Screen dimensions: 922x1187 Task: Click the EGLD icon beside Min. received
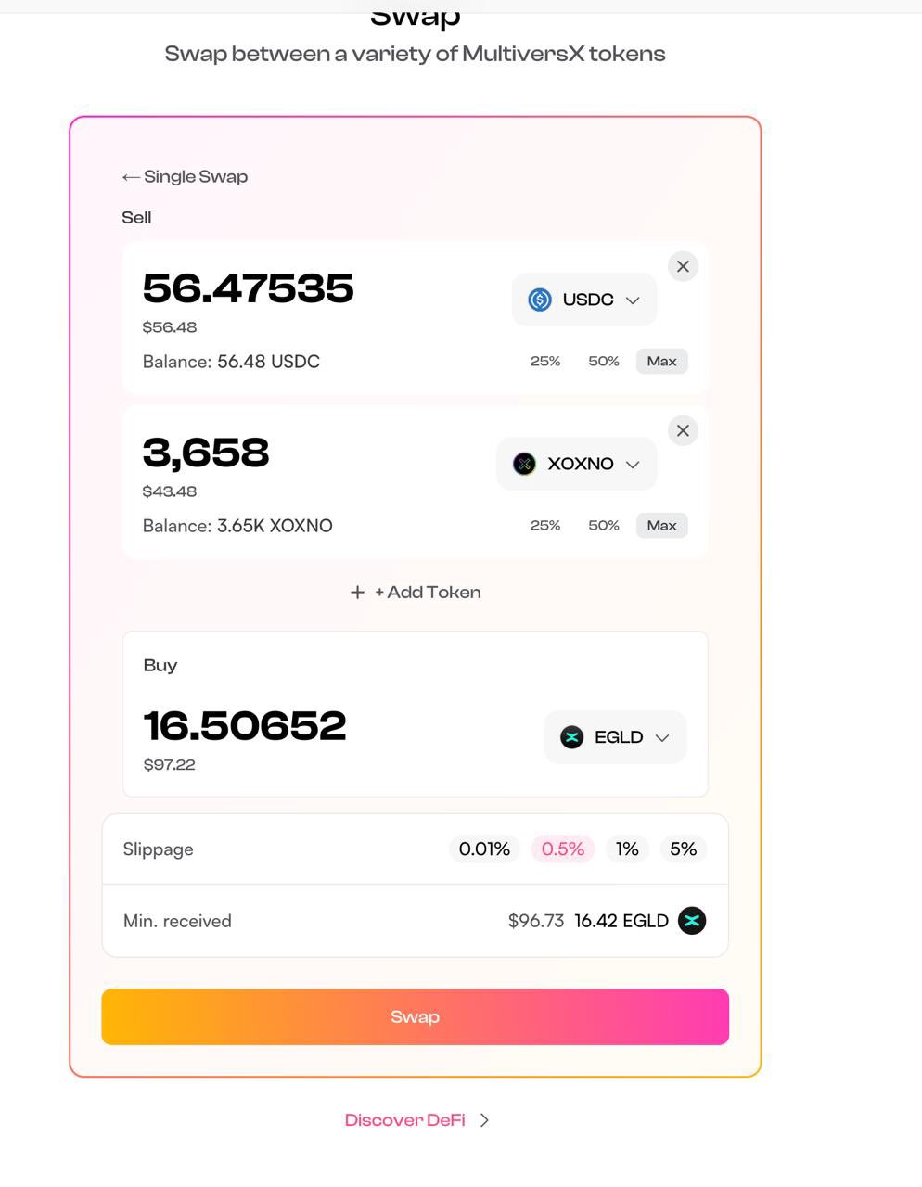[692, 921]
